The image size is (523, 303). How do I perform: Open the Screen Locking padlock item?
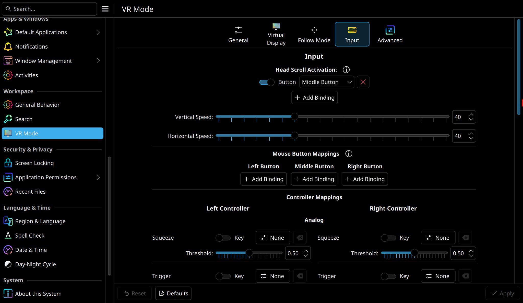pos(34,163)
